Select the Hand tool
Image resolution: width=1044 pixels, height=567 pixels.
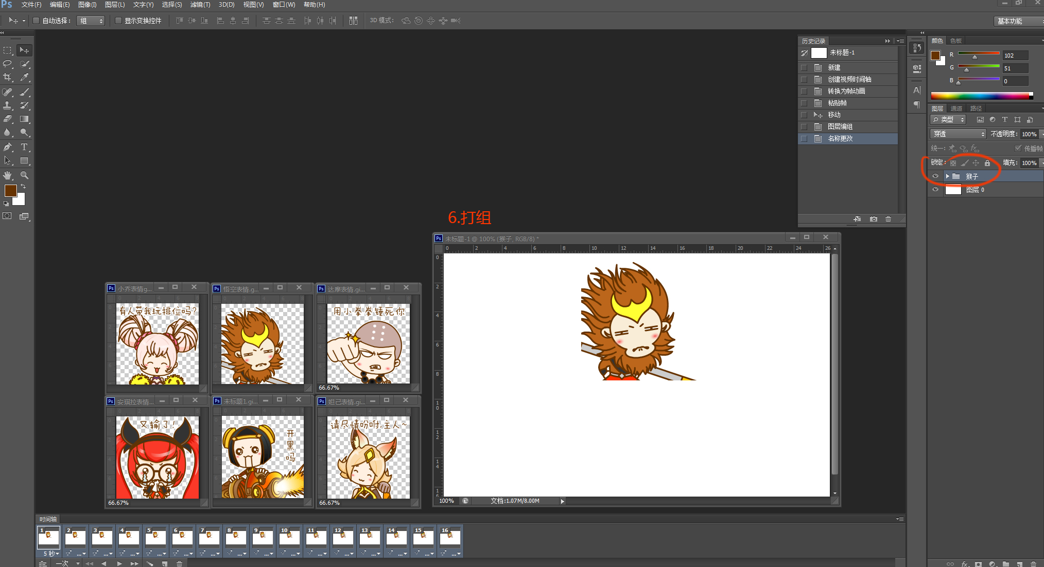(8, 175)
